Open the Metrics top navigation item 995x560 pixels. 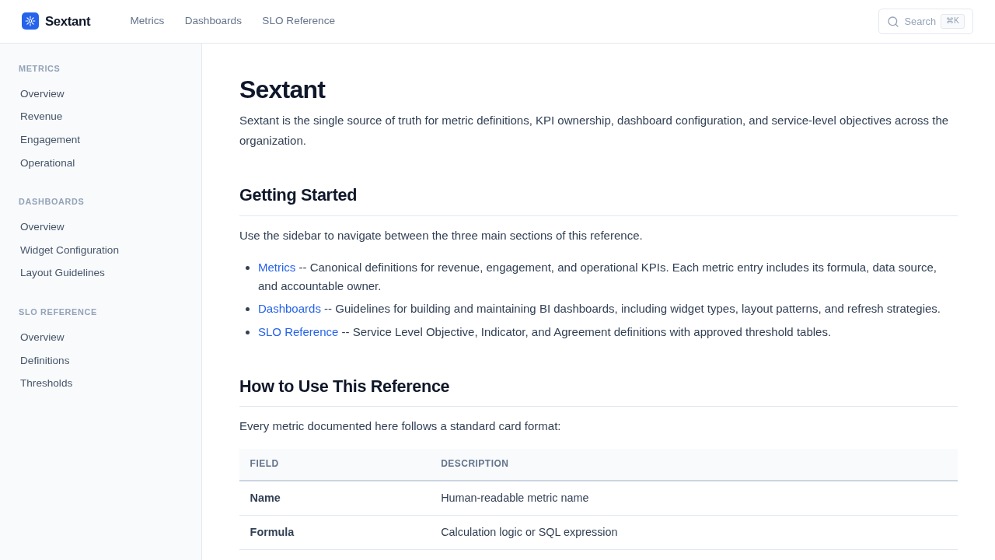147,21
